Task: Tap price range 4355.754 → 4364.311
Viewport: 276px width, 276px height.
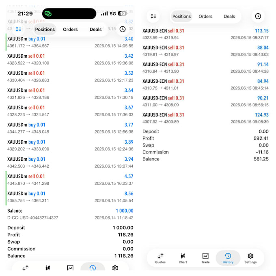Action: [x=28, y=201]
